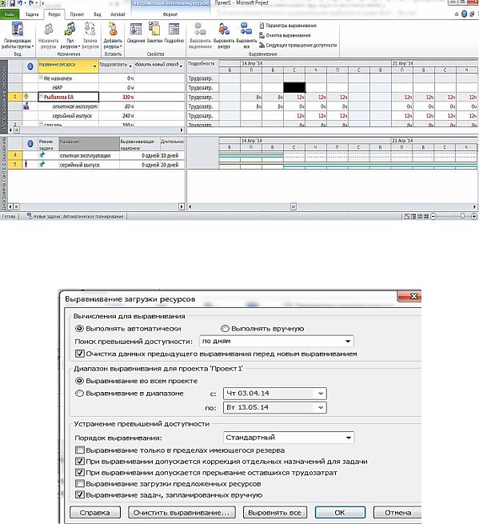Select the серийный выпуск task name cell
This screenshot has width=479, height=524.
90,165
